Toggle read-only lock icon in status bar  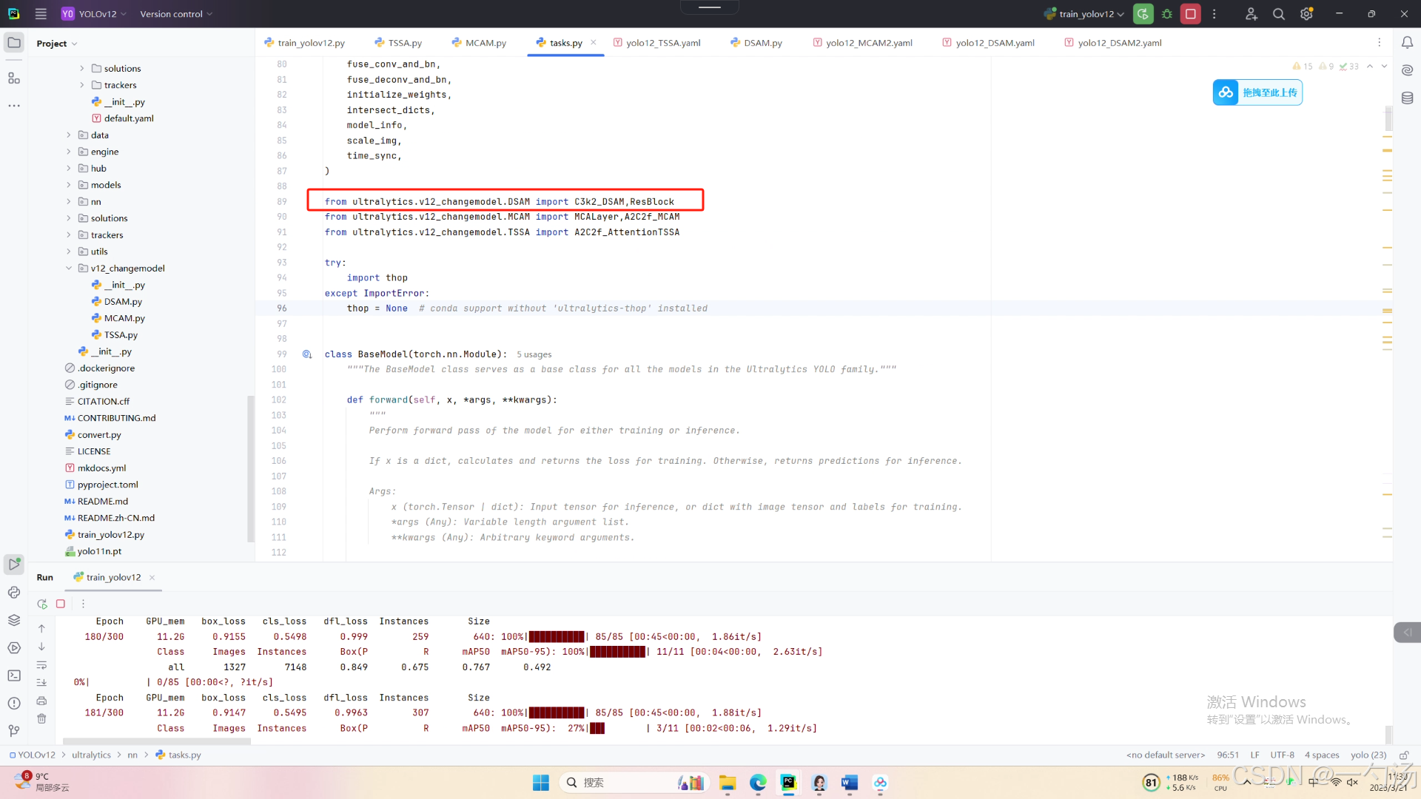tap(1403, 755)
